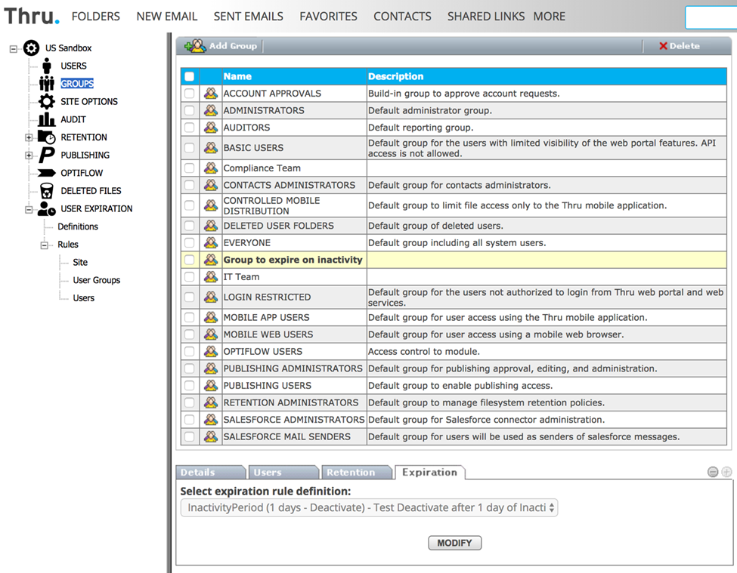This screenshot has width=737, height=573.
Task: Click the Audit bar chart icon
Action: pos(47,119)
